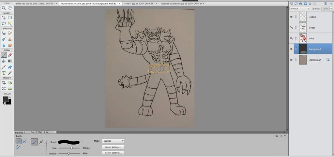Open layer blend mode Normal dropdown
Viewport: 334px width, 157px height.
(299, 8)
